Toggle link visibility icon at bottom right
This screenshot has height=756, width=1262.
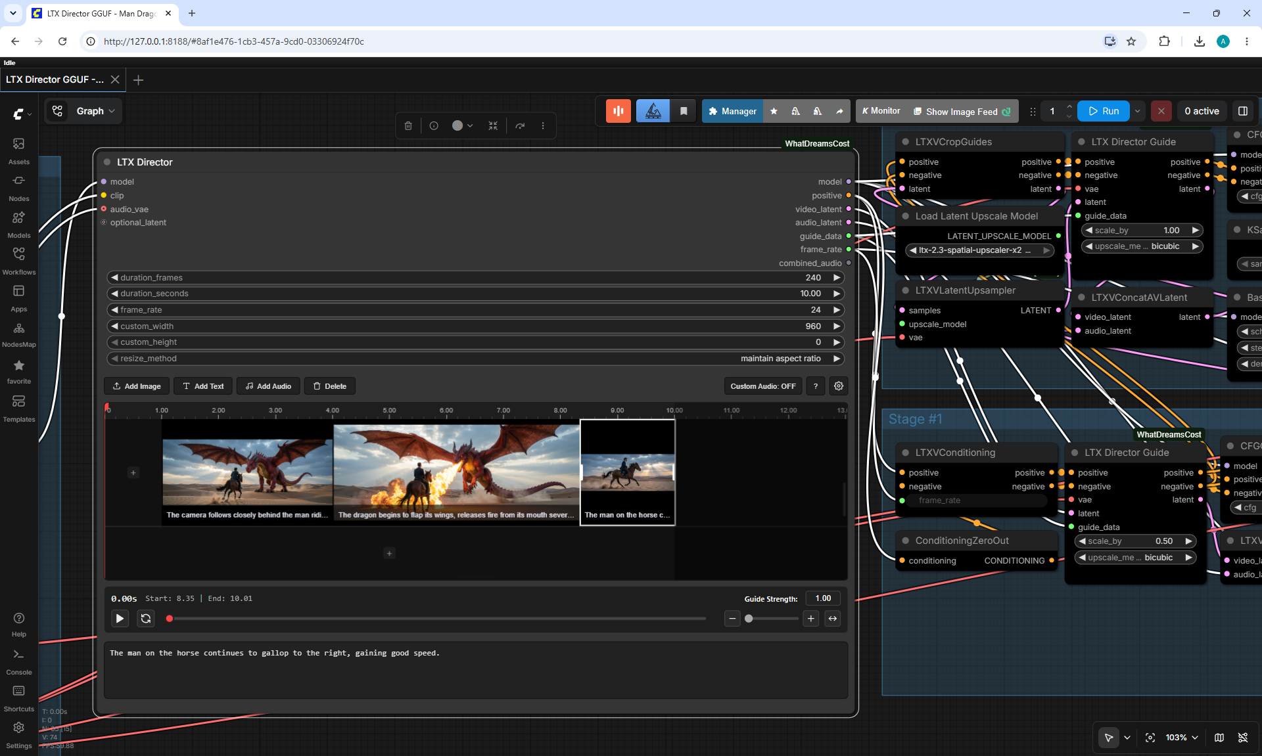pos(1243,738)
